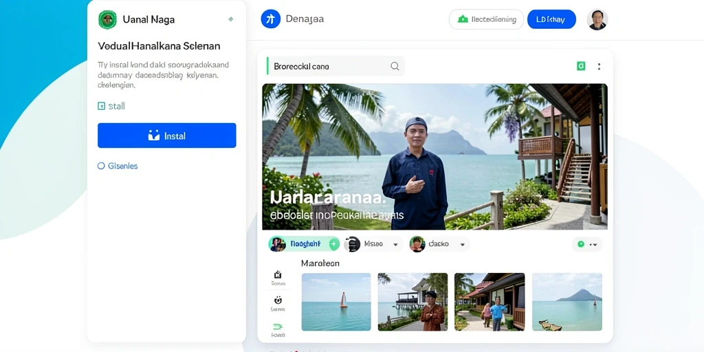Click the Uanal Naga app name text

(x=148, y=20)
